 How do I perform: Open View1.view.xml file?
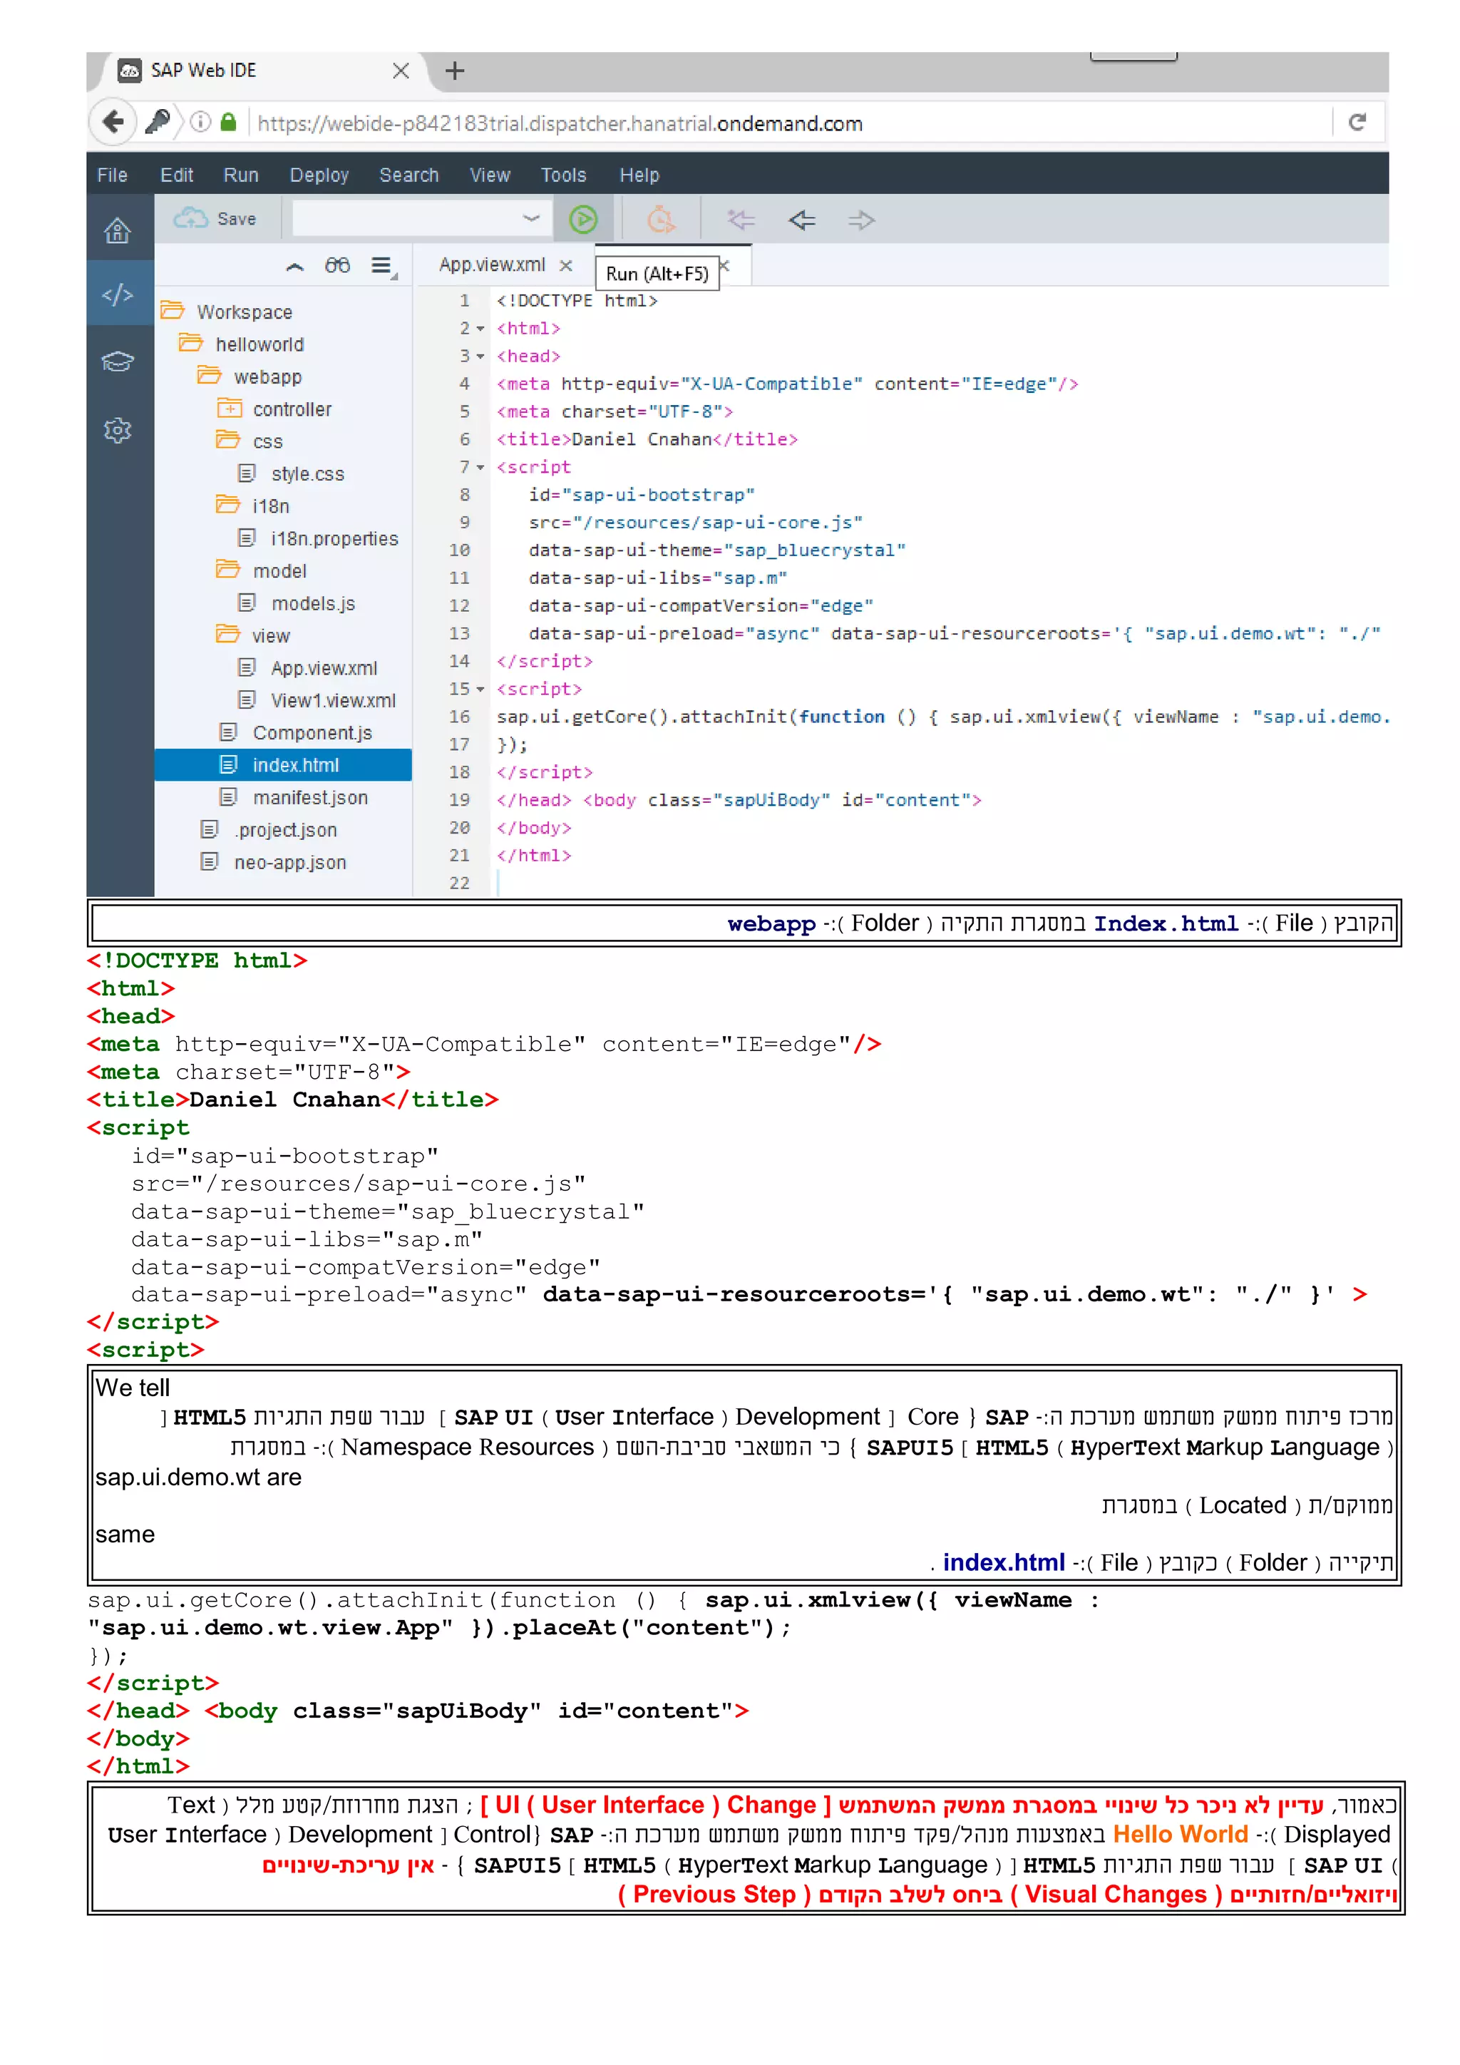pos(333,701)
